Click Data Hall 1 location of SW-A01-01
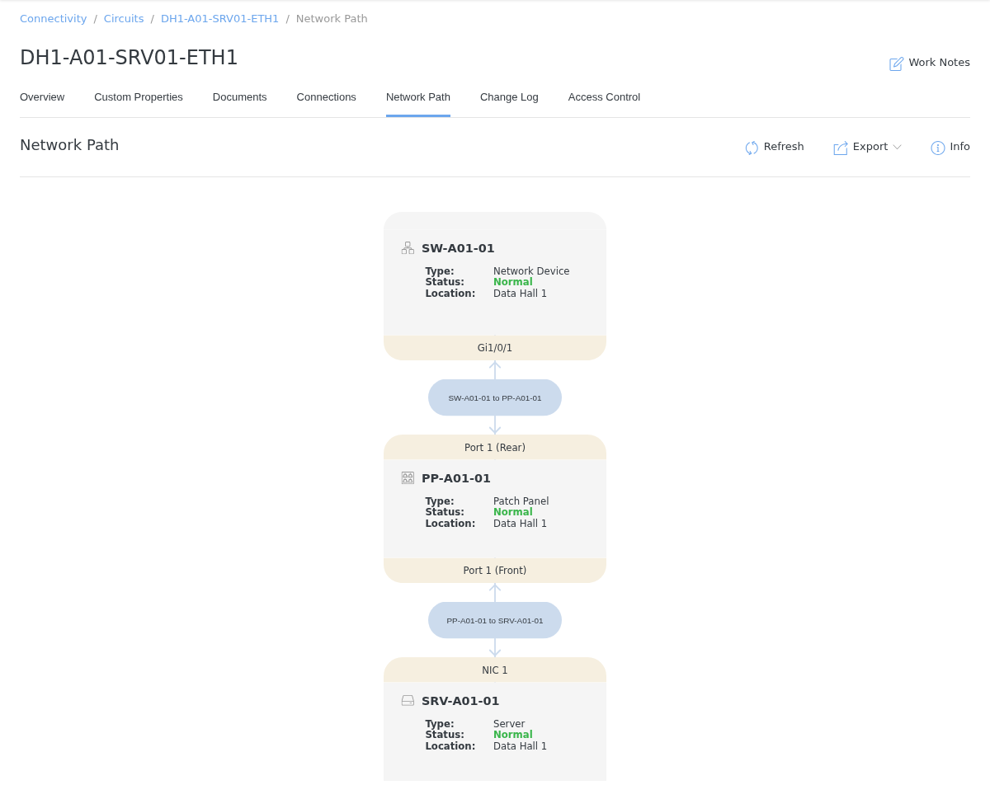Image resolution: width=990 pixels, height=785 pixels. 520,294
